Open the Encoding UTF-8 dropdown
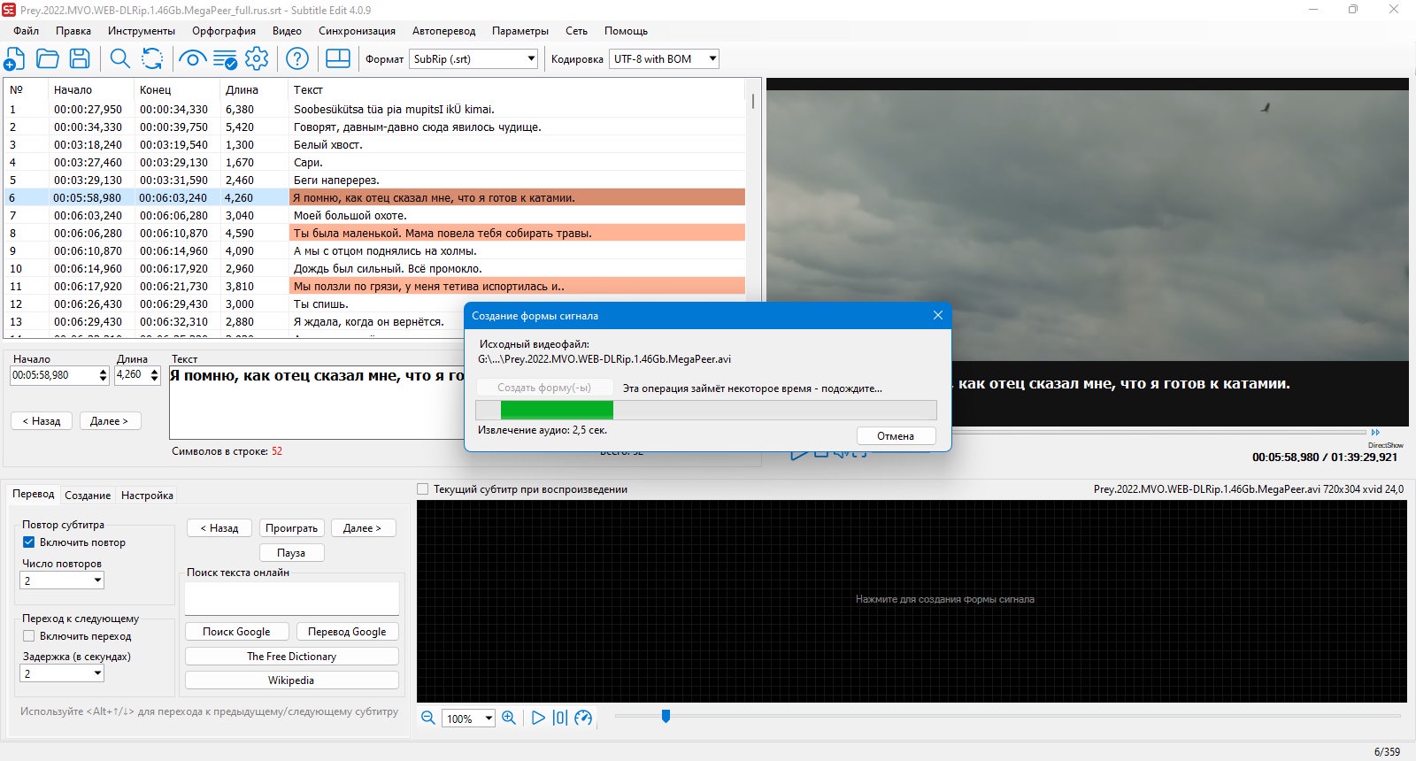 pos(664,59)
